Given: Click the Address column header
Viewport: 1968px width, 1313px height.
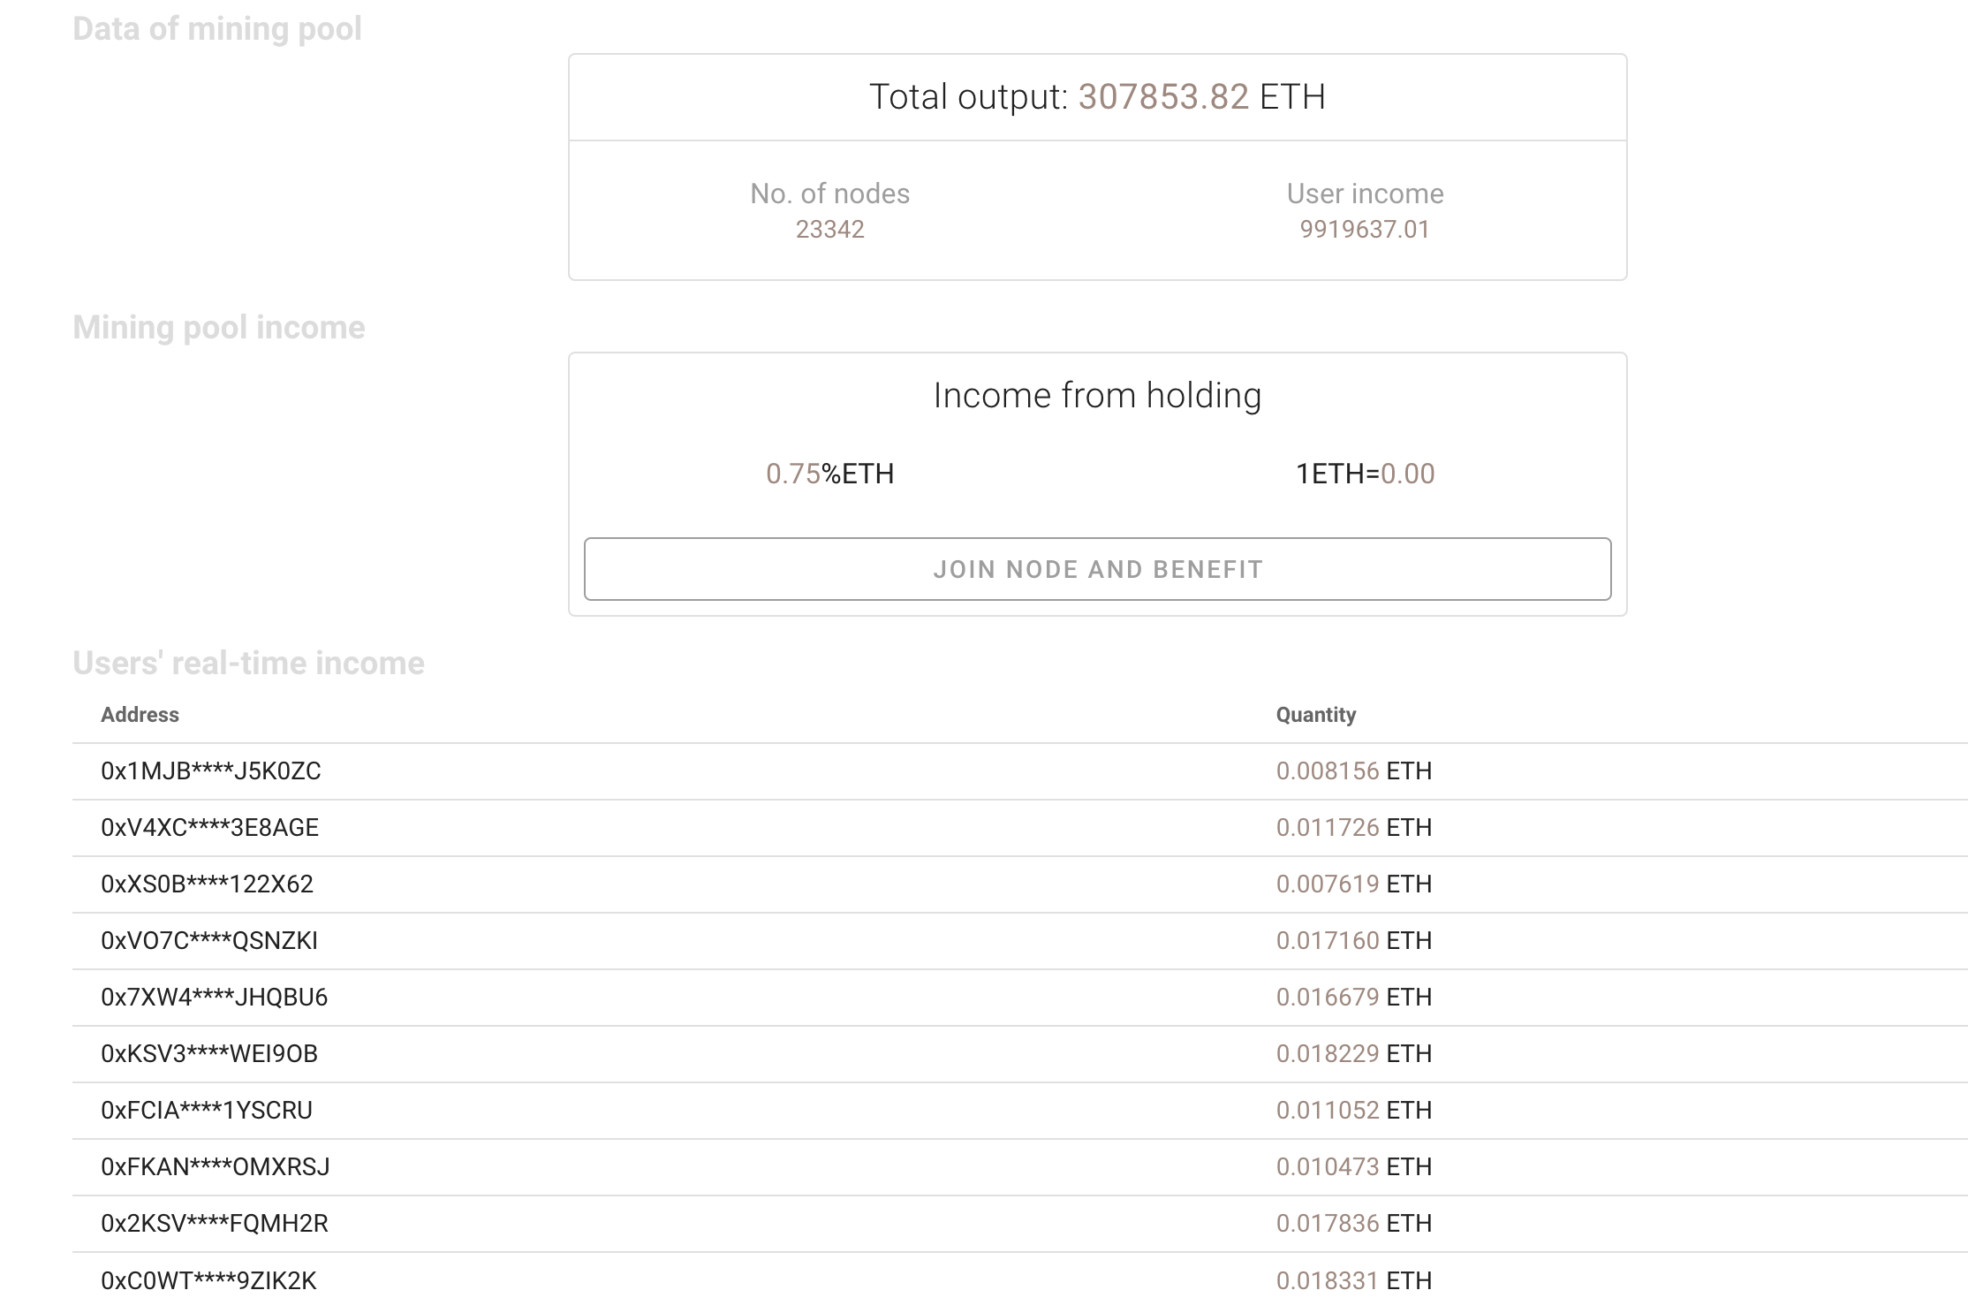Looking at the screenshot, I should (140, 715).
